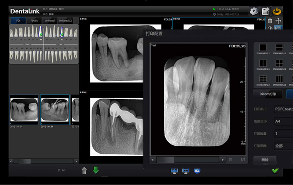Toggle selected tooth 11 in chart
This screenshot has height=185, width=293.
click(41, 32)
